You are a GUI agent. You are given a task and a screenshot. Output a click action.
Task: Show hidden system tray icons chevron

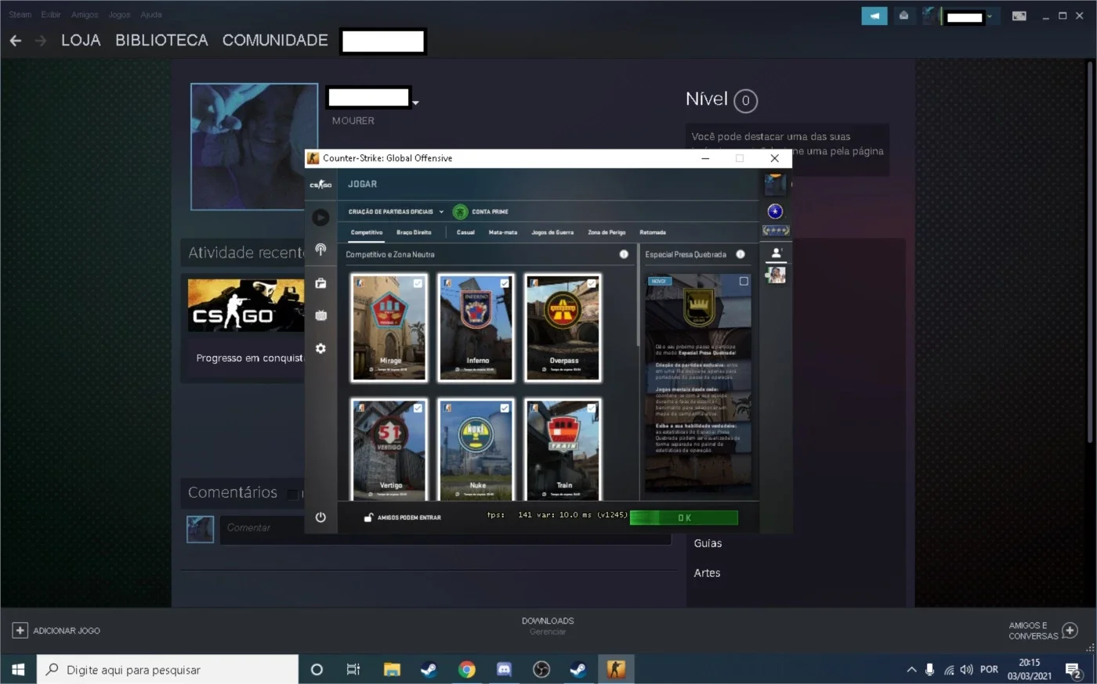tap(911, 670)
